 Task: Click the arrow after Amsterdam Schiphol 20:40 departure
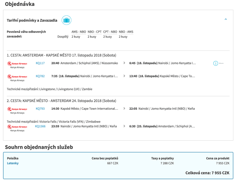[124, 63]
